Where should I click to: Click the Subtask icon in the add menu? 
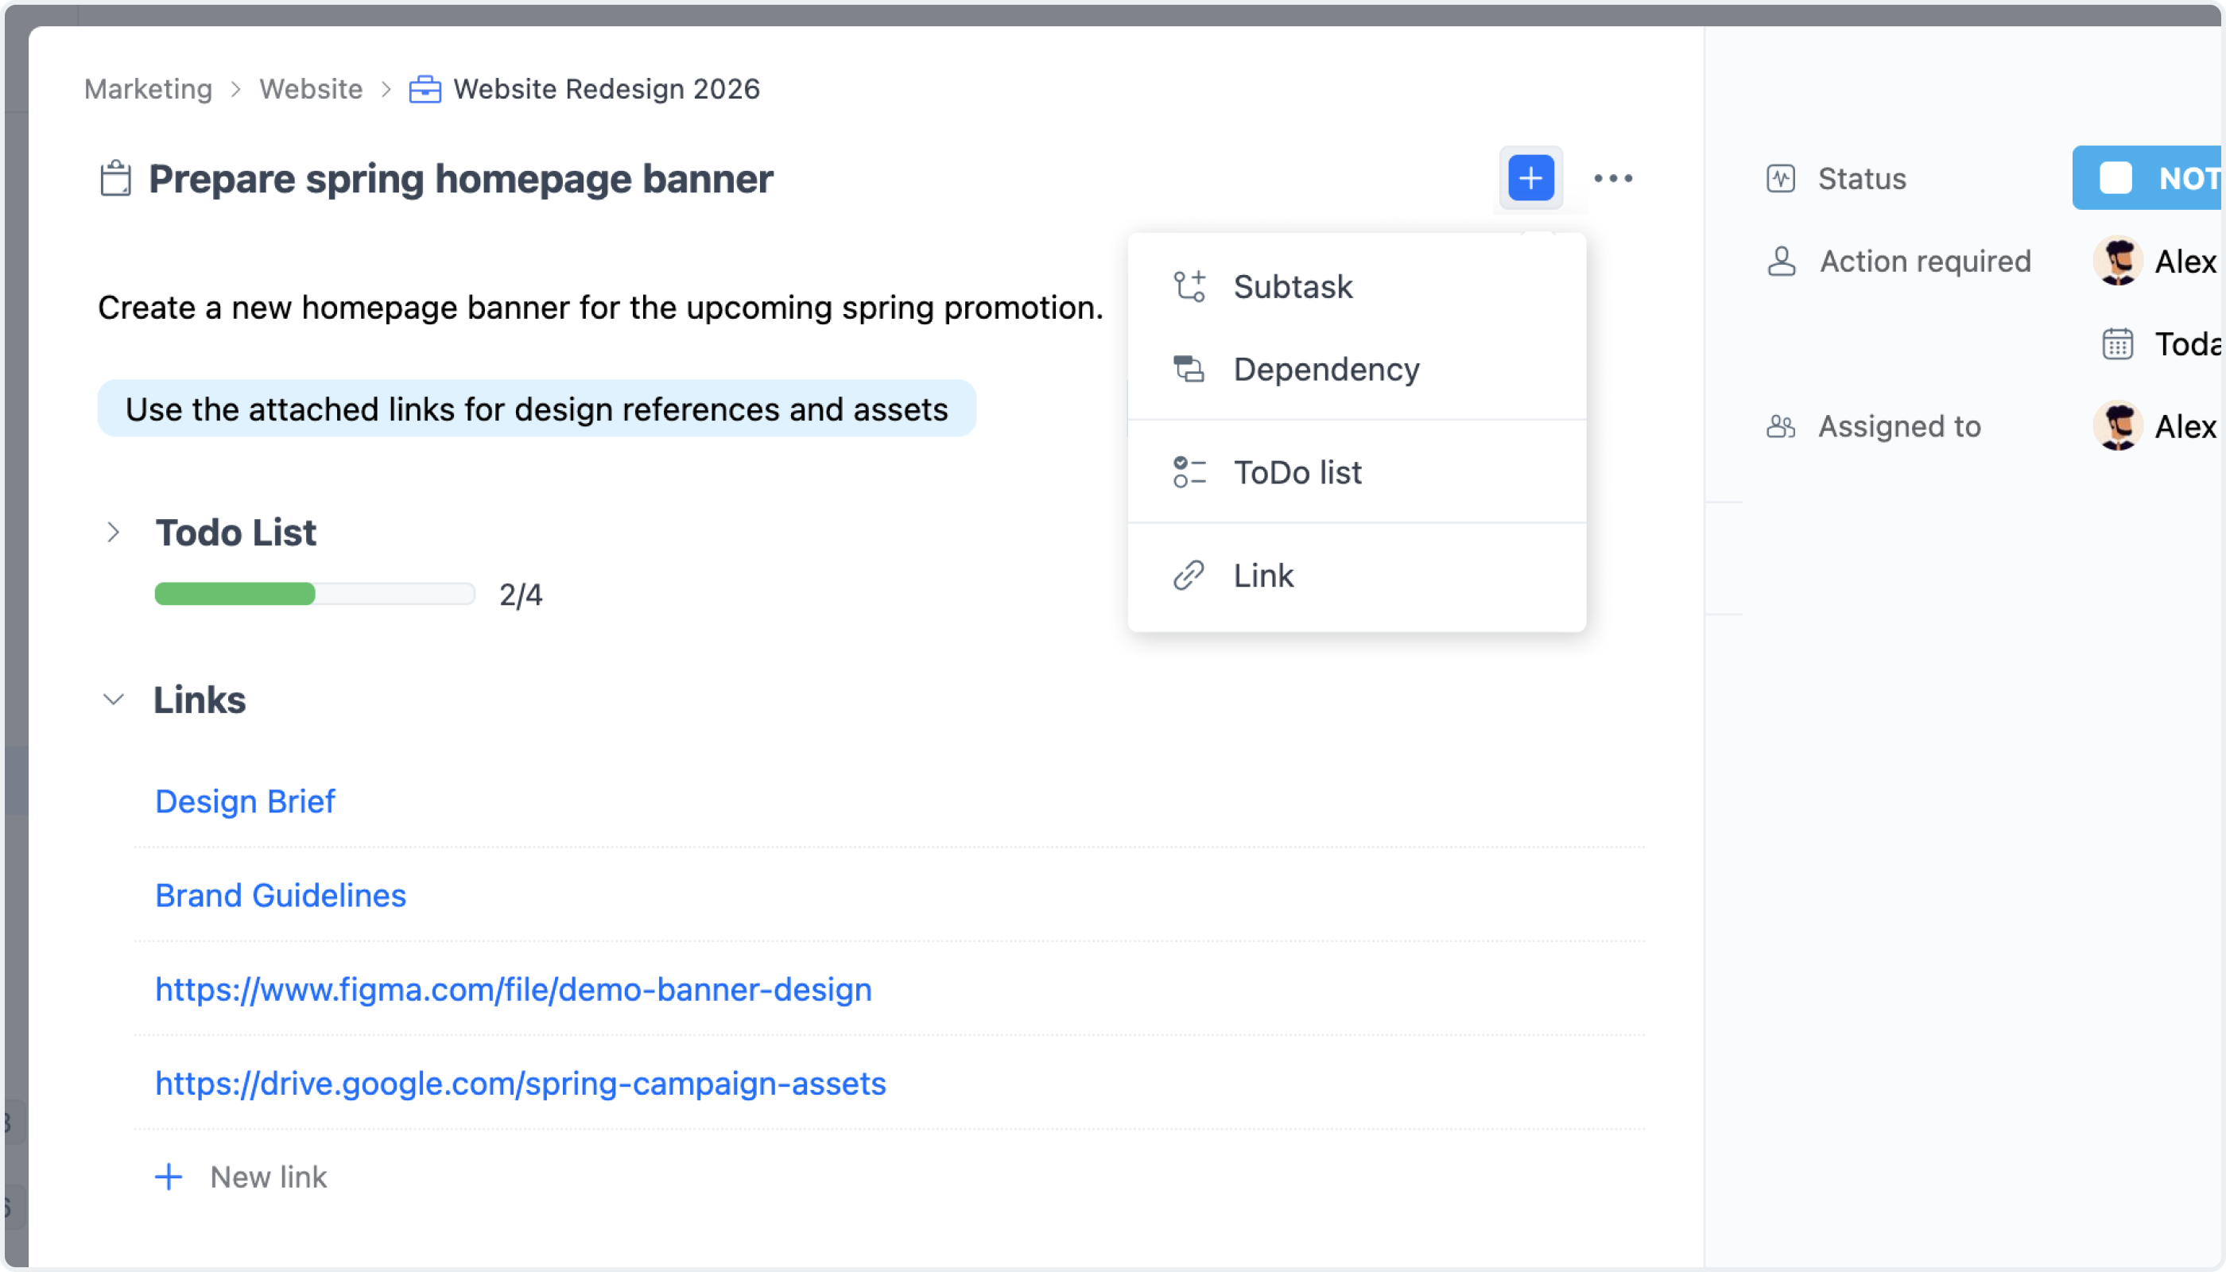point(1189,285)
